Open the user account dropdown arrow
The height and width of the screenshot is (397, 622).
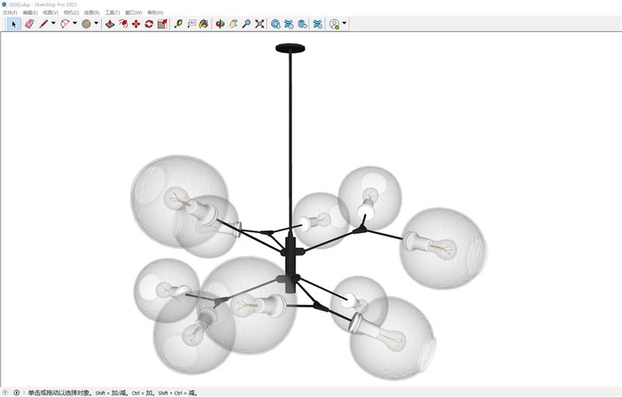pos(344,24)
